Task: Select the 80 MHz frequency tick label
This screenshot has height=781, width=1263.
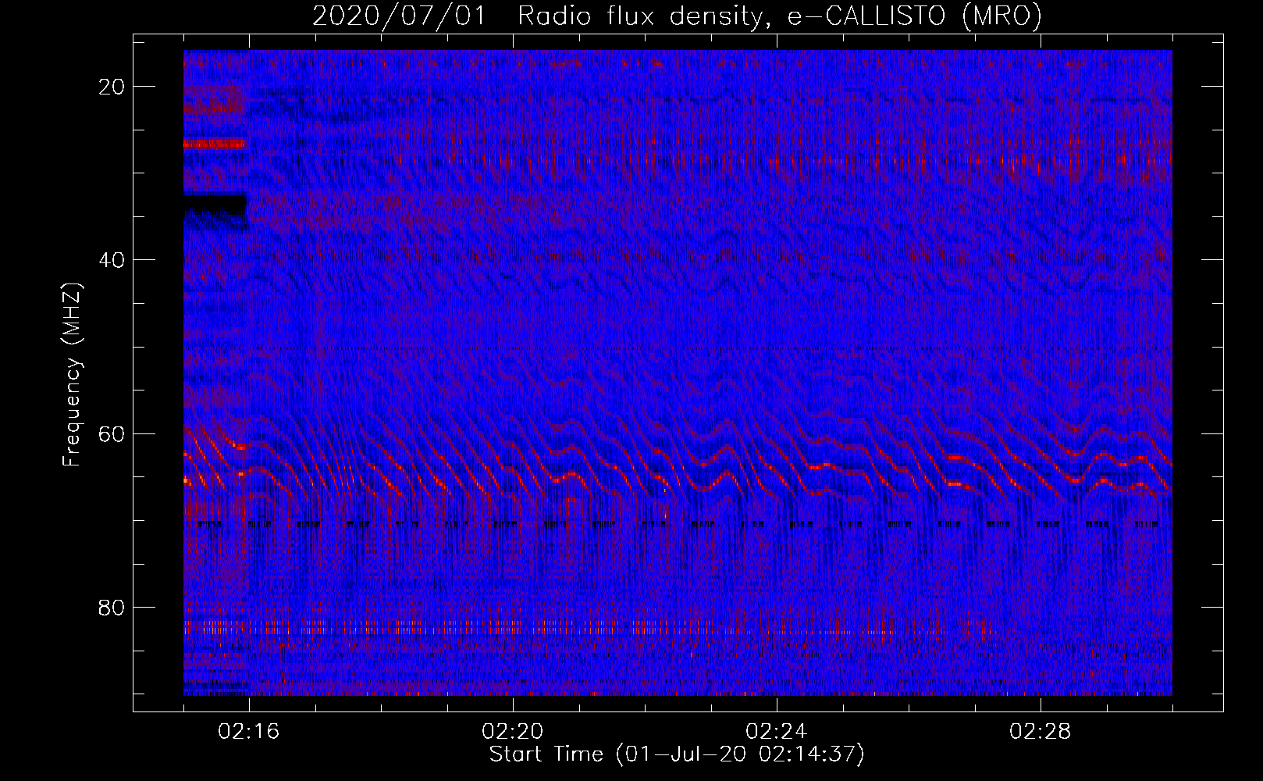Action: (112, 608)
